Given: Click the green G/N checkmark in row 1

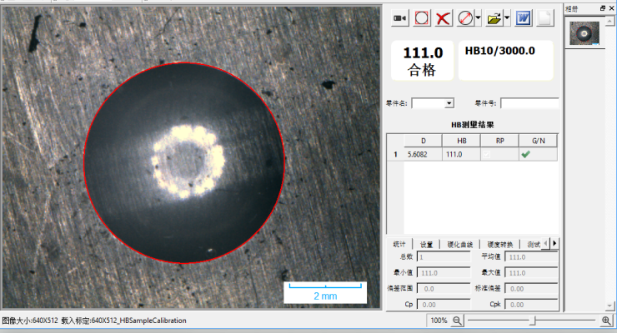Looking at the screenshot, I should pos(526,154).
